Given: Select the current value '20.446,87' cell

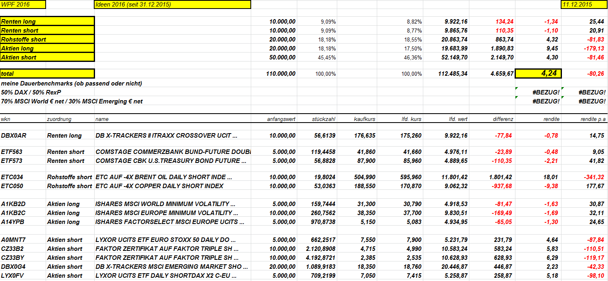Looking at the screenshot, I should tap(454, 267).
